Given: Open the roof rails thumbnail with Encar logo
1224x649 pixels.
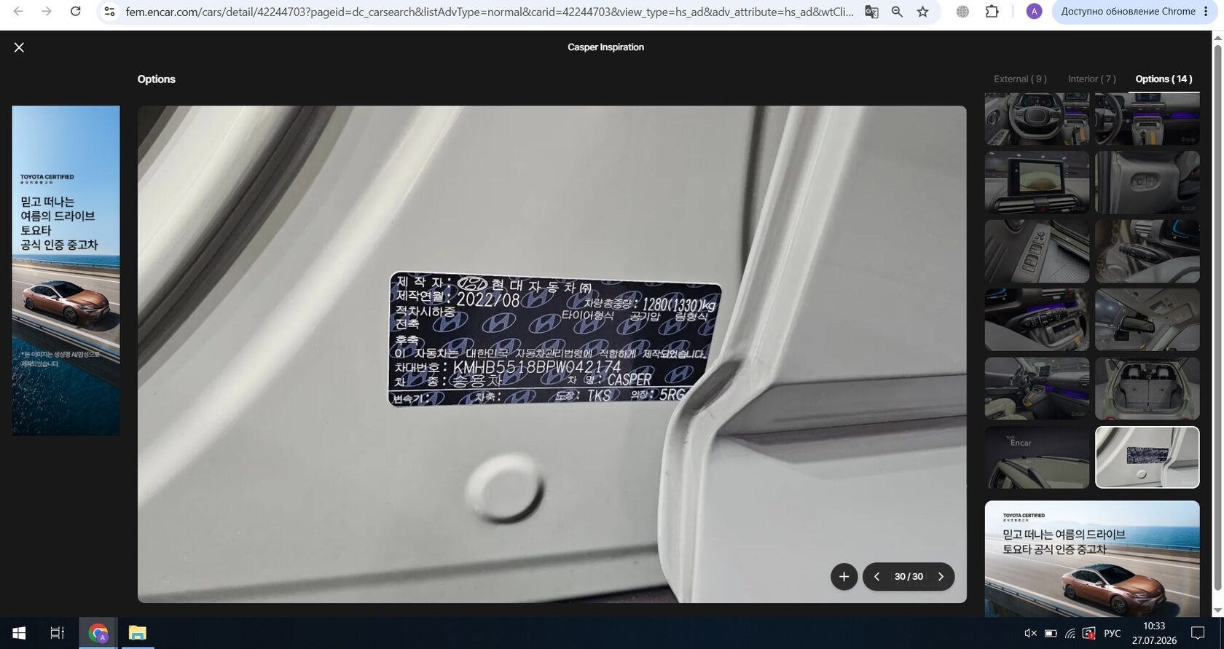Looking at the screenshot, I should click(x=1037, y=457).
